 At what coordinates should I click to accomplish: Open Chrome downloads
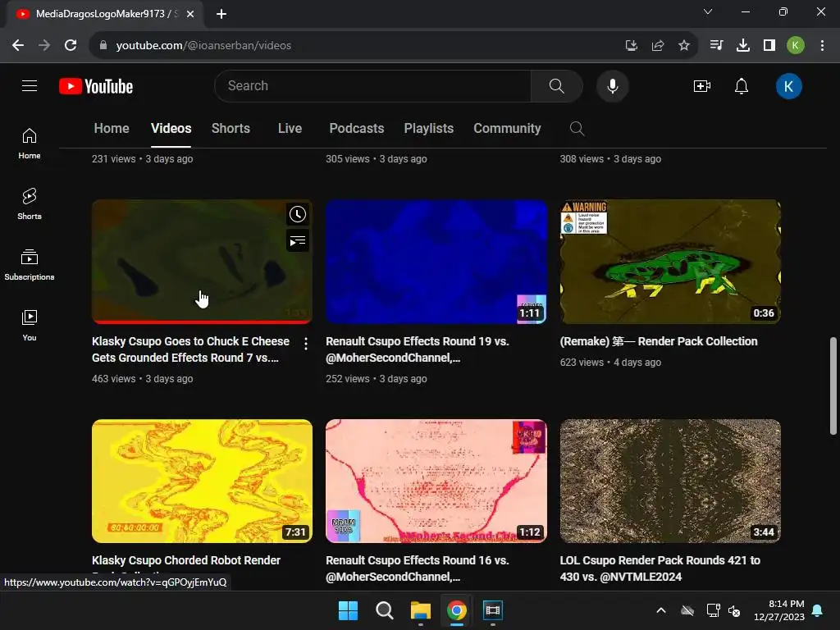click(742, 46)
